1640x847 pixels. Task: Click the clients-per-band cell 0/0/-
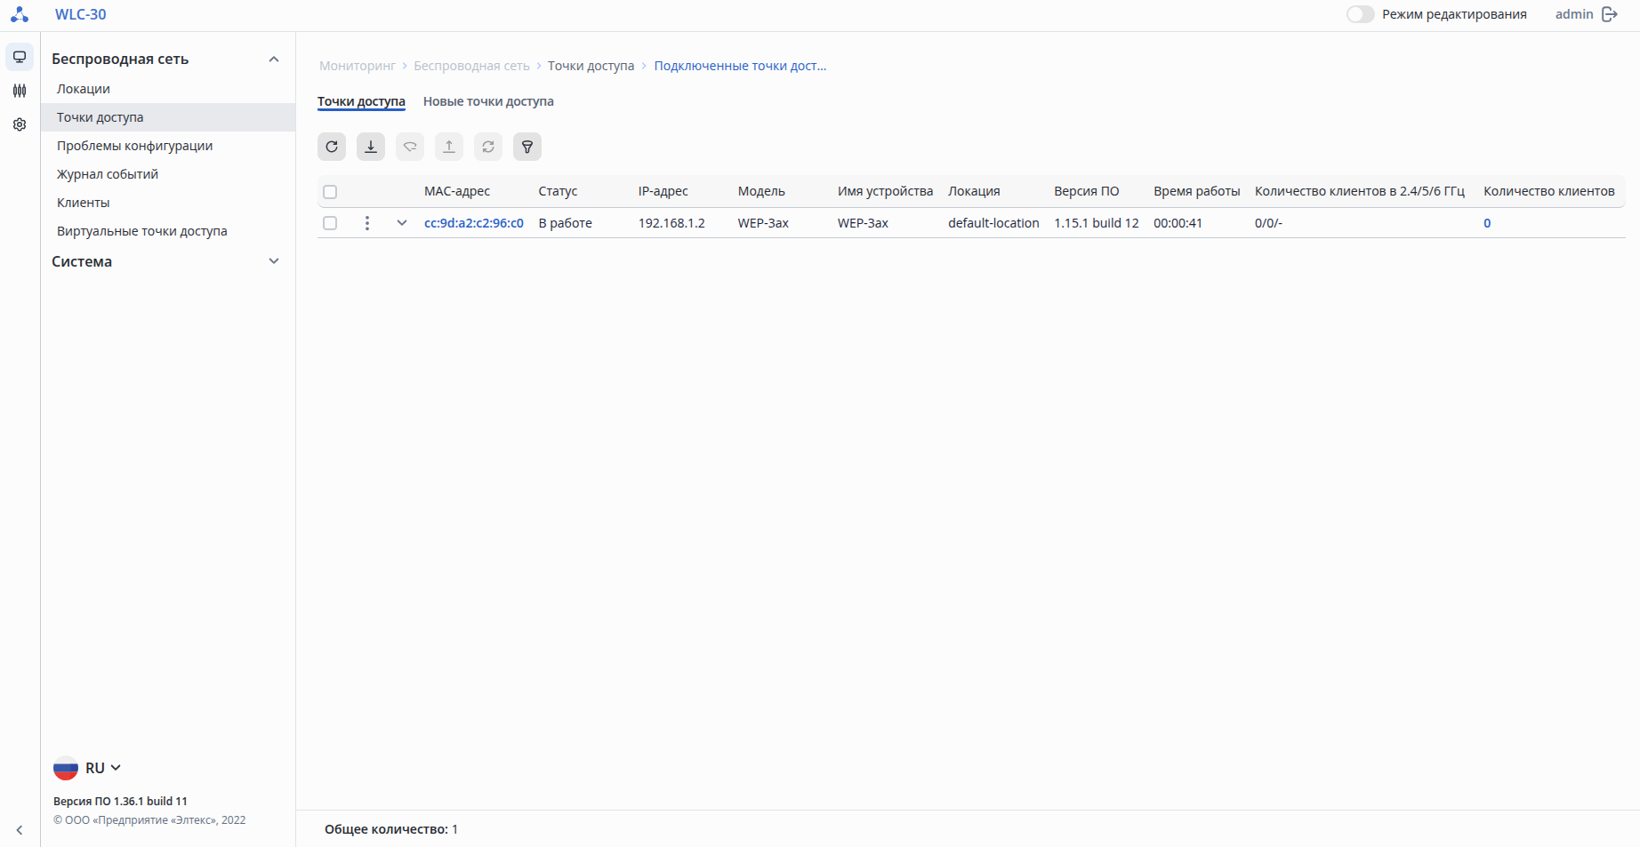(1268, 223)
